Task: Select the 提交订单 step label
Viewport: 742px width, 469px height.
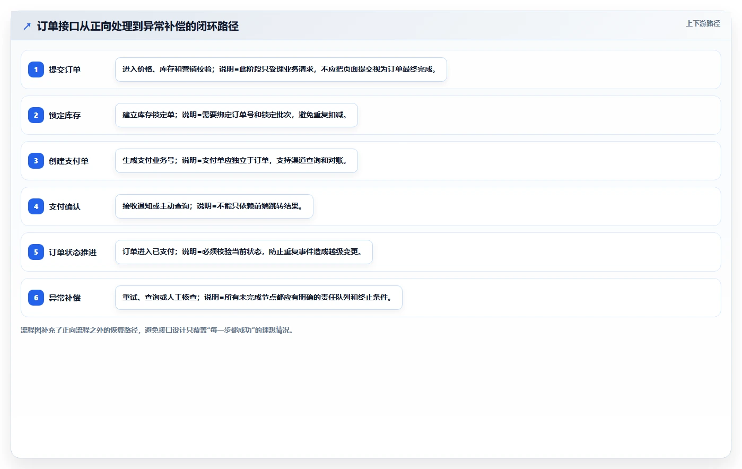Action: (x=65, y=70)
